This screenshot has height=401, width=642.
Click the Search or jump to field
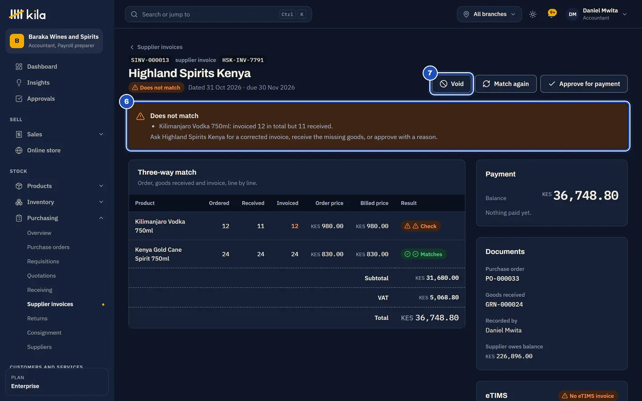218,14
